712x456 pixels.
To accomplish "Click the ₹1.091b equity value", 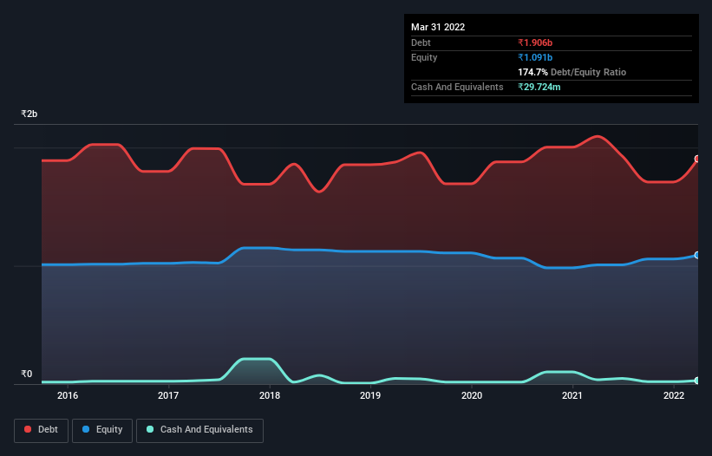I will click(535, 57).
